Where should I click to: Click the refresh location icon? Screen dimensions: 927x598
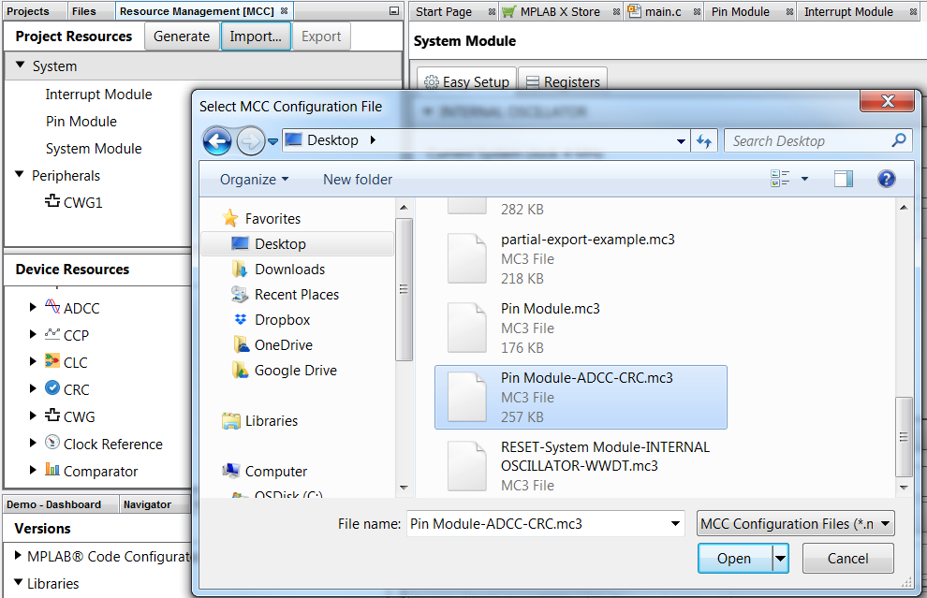704,141
